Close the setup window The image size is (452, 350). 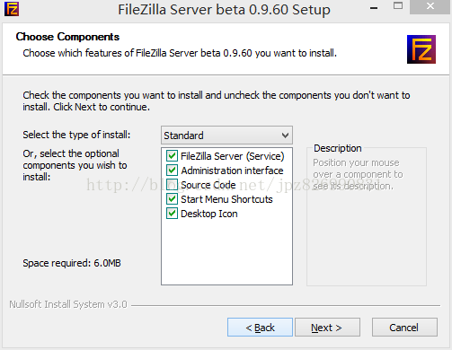coord(430,6)
